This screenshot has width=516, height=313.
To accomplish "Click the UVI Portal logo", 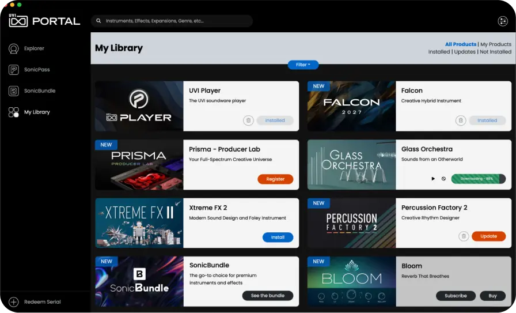I will [44, 20].
